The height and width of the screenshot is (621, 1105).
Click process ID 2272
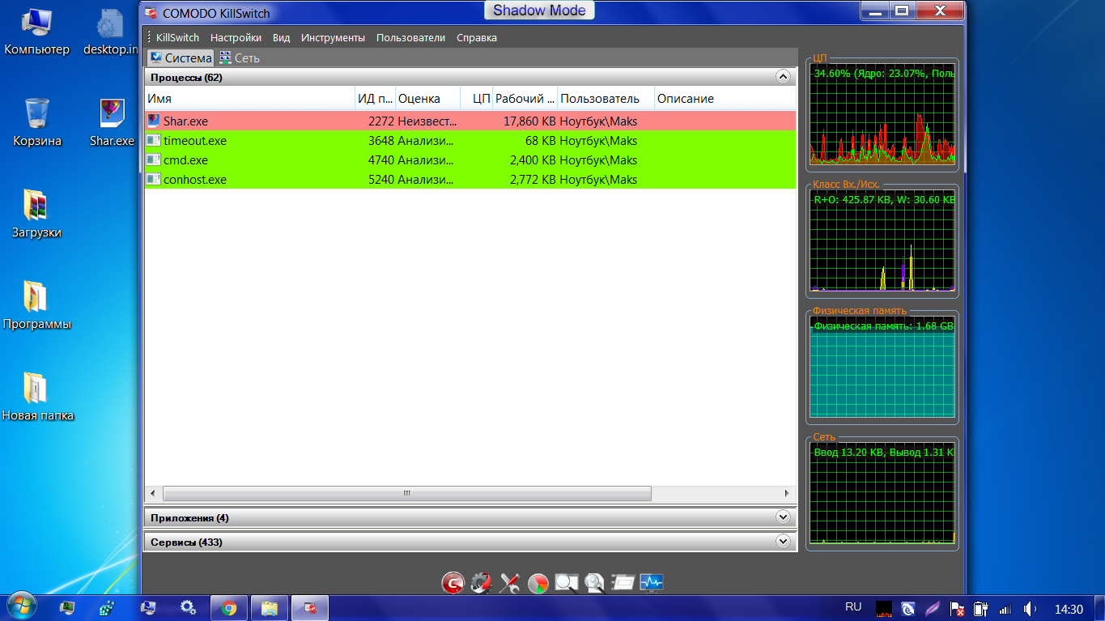(x=380, y=121)
